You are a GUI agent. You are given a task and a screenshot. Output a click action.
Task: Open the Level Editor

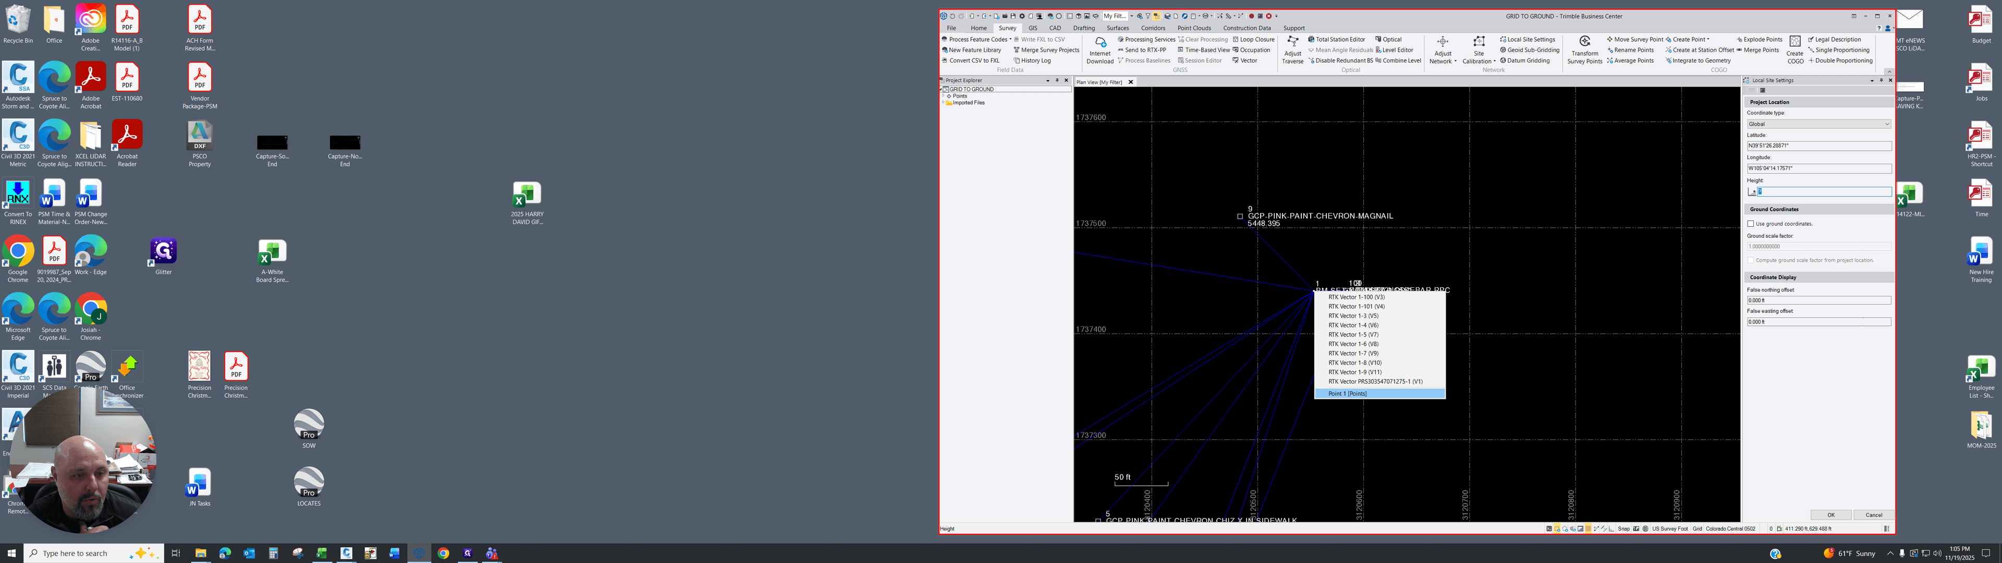[x=1394, y=50]
